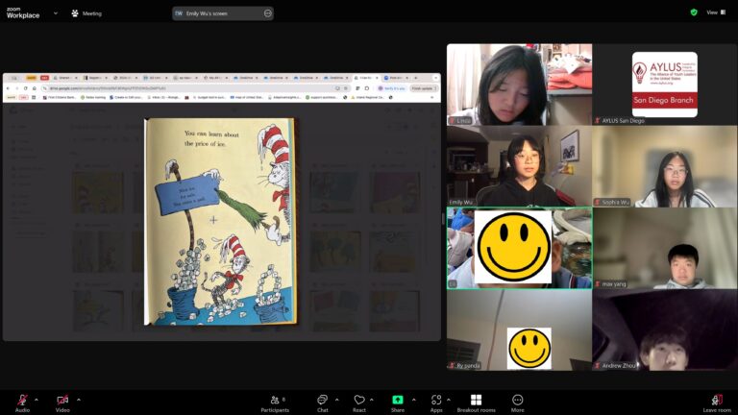Select Sophia Wu's video tile
Viewport: 738px width, 415px height.
[665, 166]
